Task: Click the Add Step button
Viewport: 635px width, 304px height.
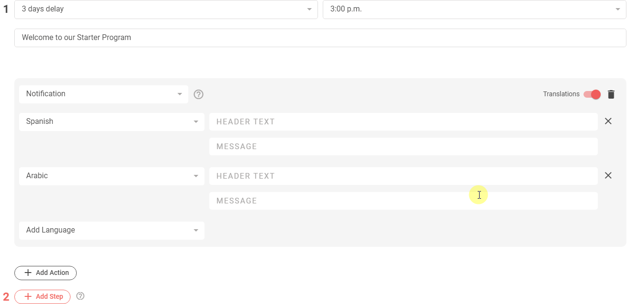Action: tap(43, 297)
